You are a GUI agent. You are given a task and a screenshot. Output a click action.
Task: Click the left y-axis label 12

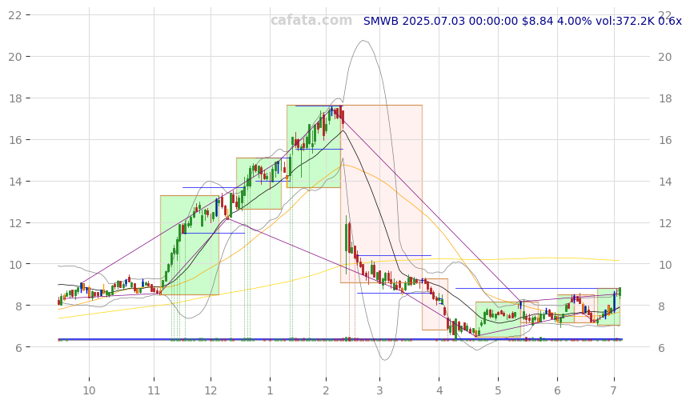15,223
